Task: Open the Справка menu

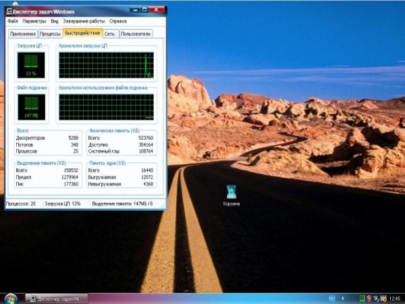Action: pyautogui.click(x=118, y=21)
